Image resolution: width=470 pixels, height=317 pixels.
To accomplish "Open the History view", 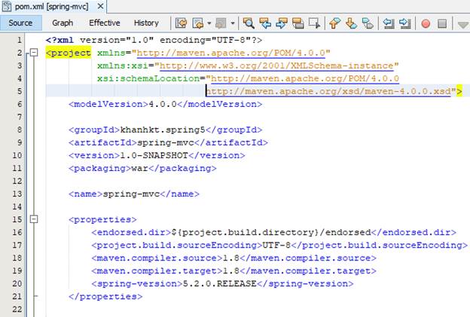I will tap(146, 23).
